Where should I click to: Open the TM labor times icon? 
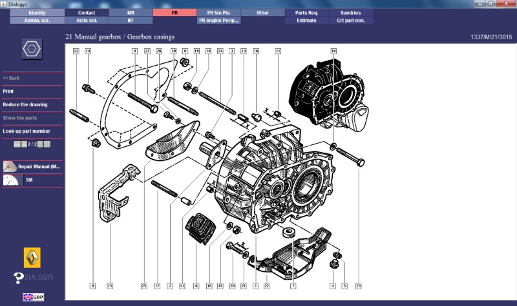11,181
